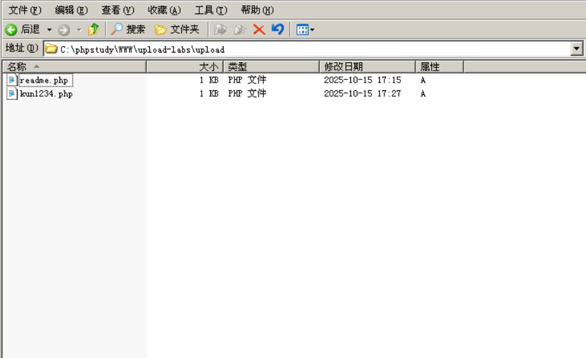Open the 工具(T) menu
Screen dimensions: 586x358
[211, 10]
